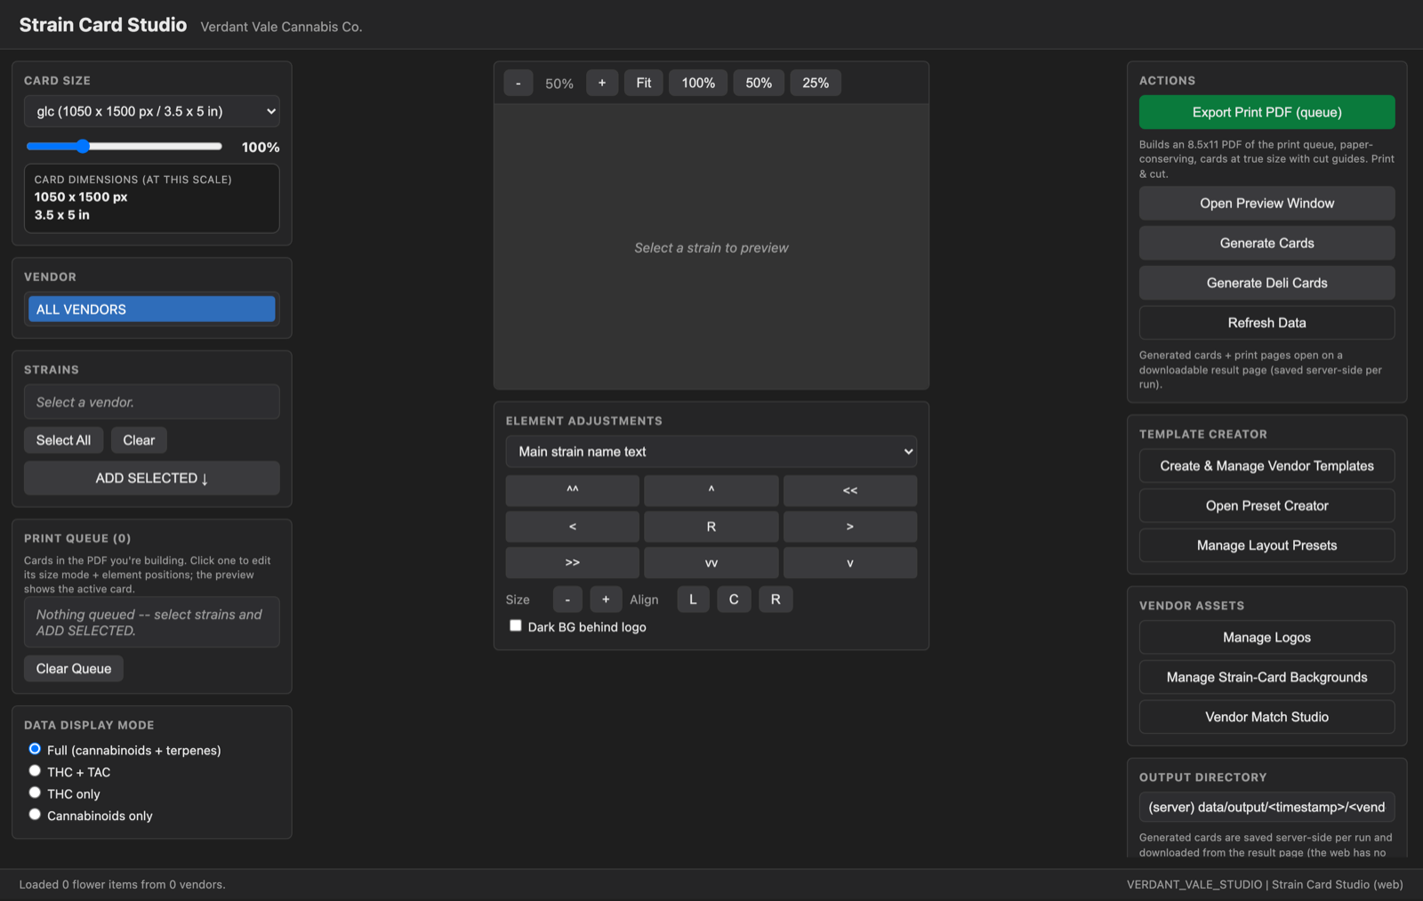The image size is (1423, 901).
Task: Click the '50%' current zoom readout
Action: [559, 84]
